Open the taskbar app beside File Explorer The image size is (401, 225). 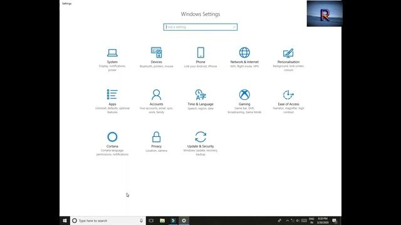point(173,221)
